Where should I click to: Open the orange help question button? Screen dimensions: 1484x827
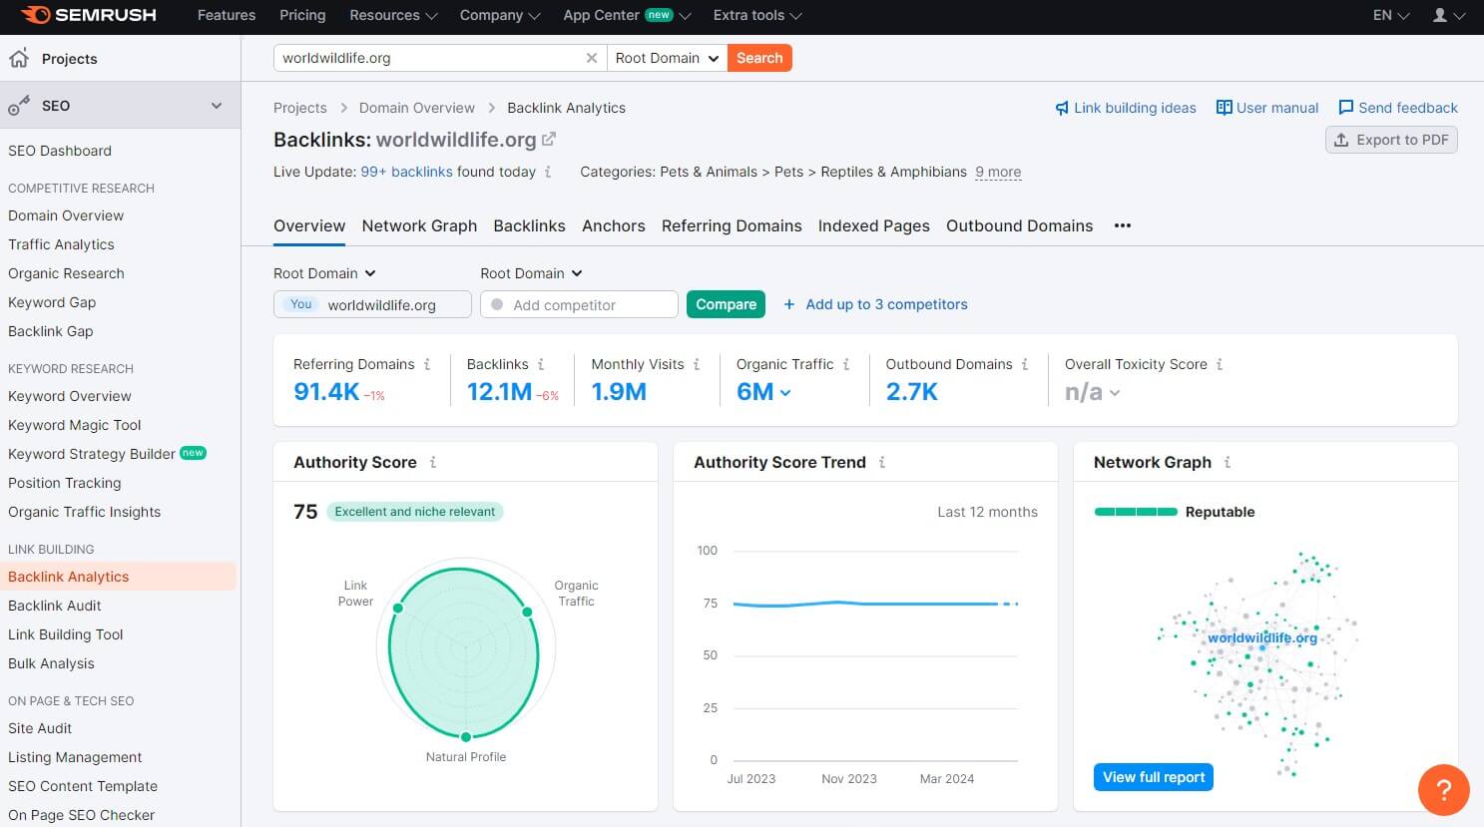point(1443,790)
